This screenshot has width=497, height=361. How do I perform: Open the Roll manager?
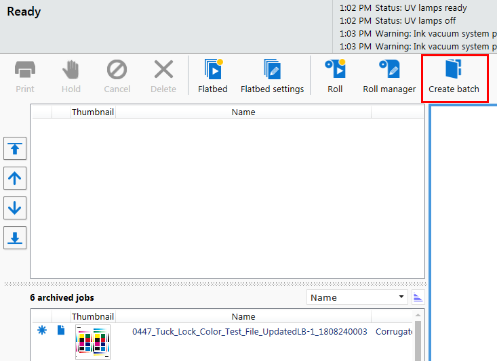tap(389, 76)
